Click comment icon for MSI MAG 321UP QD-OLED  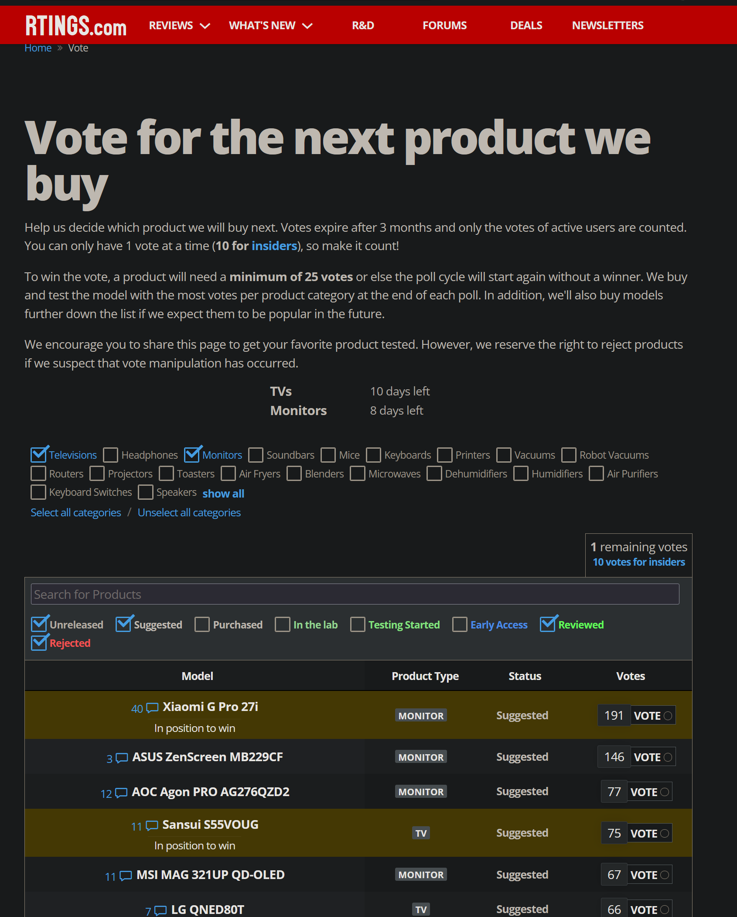[126, 876]
